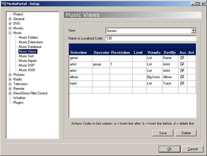Select Pictures in the tree
The width and height of the screenshot is (207, 156).
(x=19, y=75)
